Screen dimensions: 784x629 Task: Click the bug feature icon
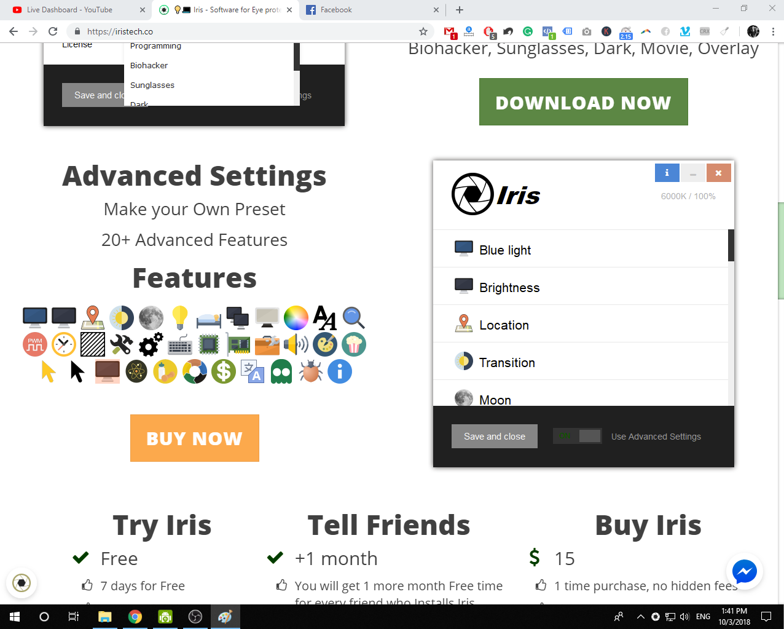pyautogui.click(x=310, y=371)
